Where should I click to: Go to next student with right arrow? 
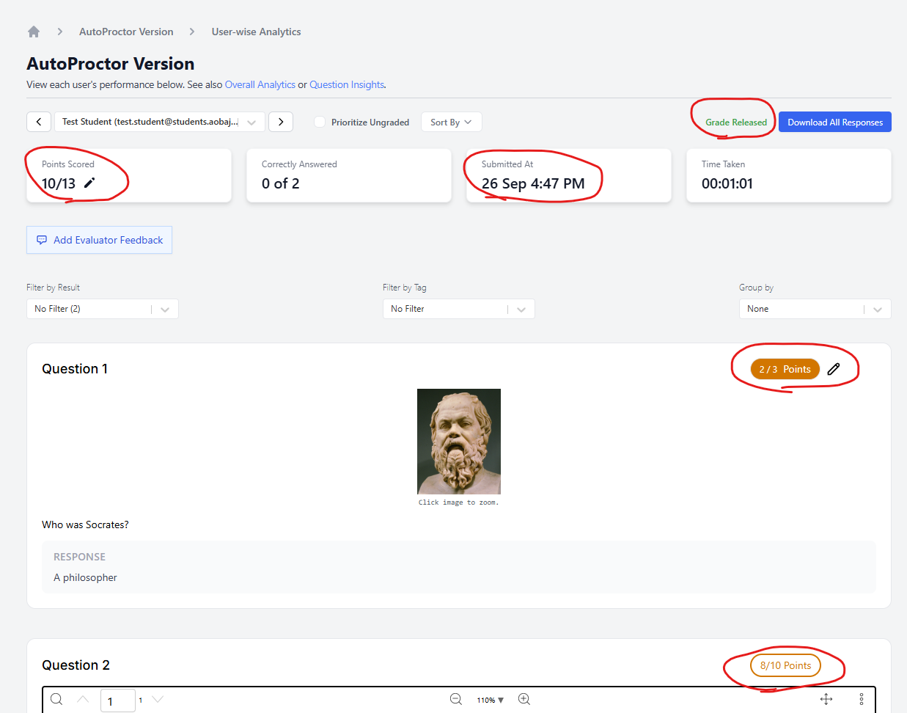point(281,122)
